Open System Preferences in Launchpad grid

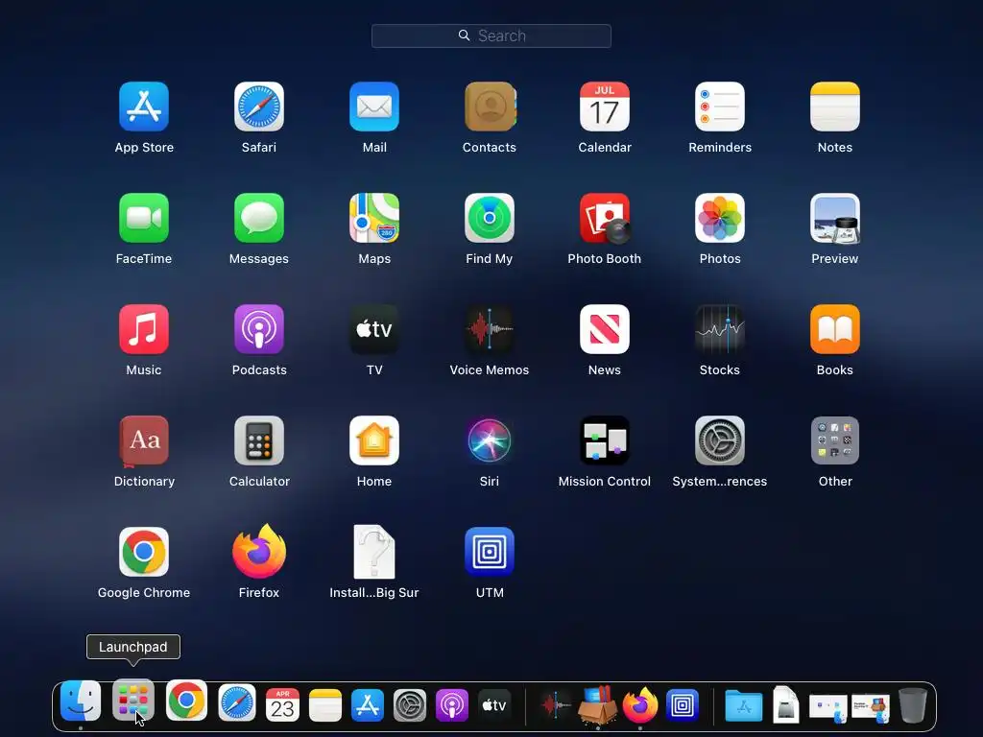coord(720,440)
